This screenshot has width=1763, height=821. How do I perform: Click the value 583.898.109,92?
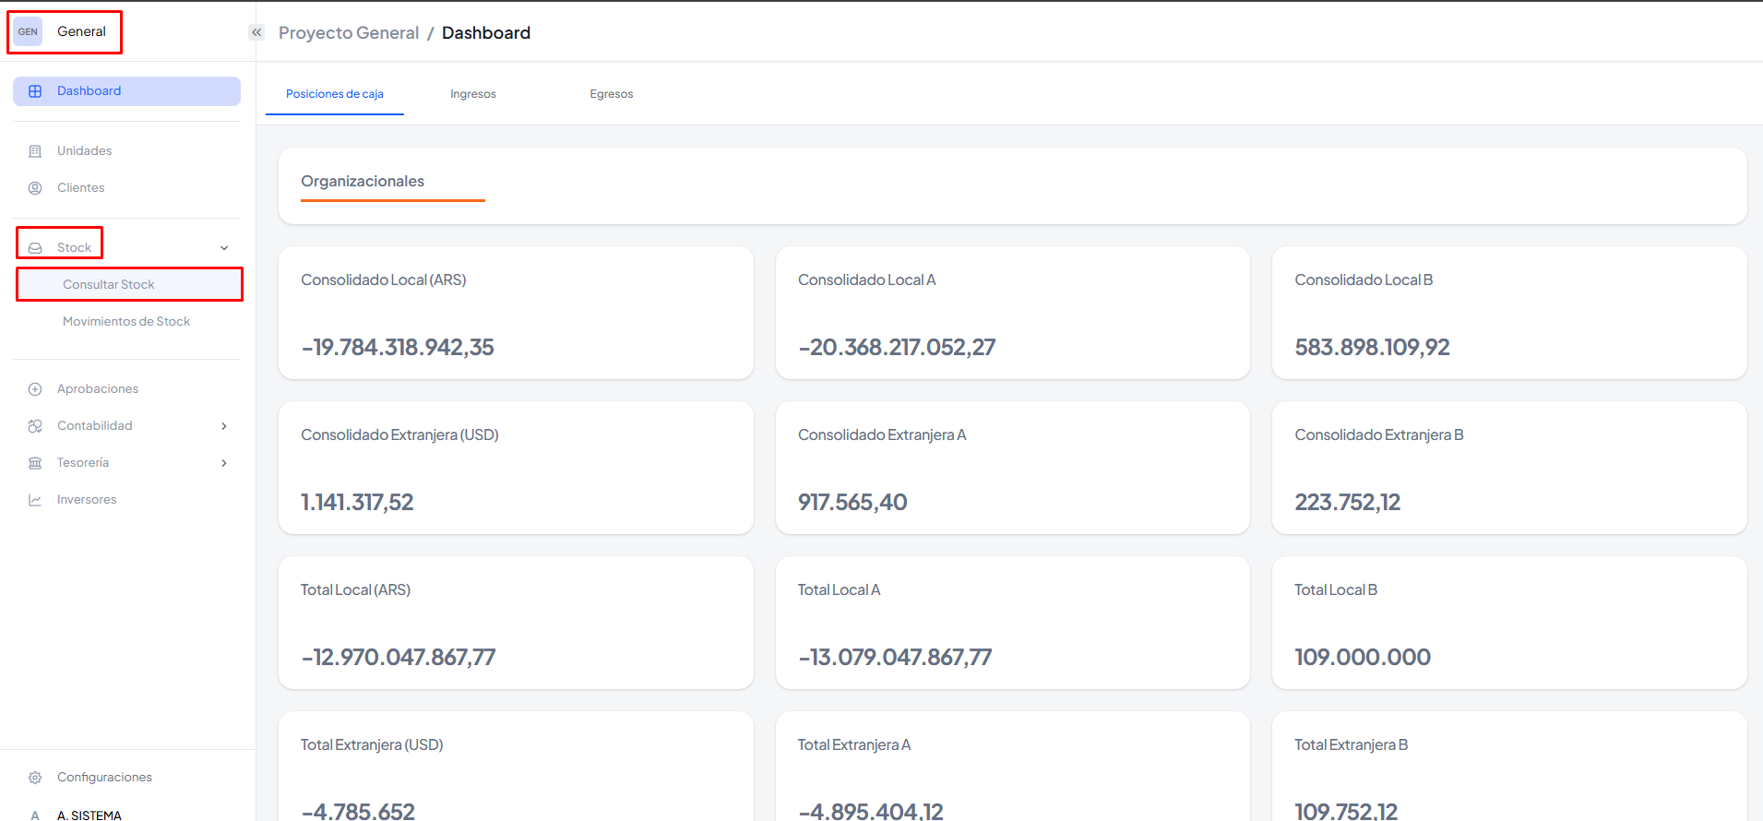(x=1372, y=348)
